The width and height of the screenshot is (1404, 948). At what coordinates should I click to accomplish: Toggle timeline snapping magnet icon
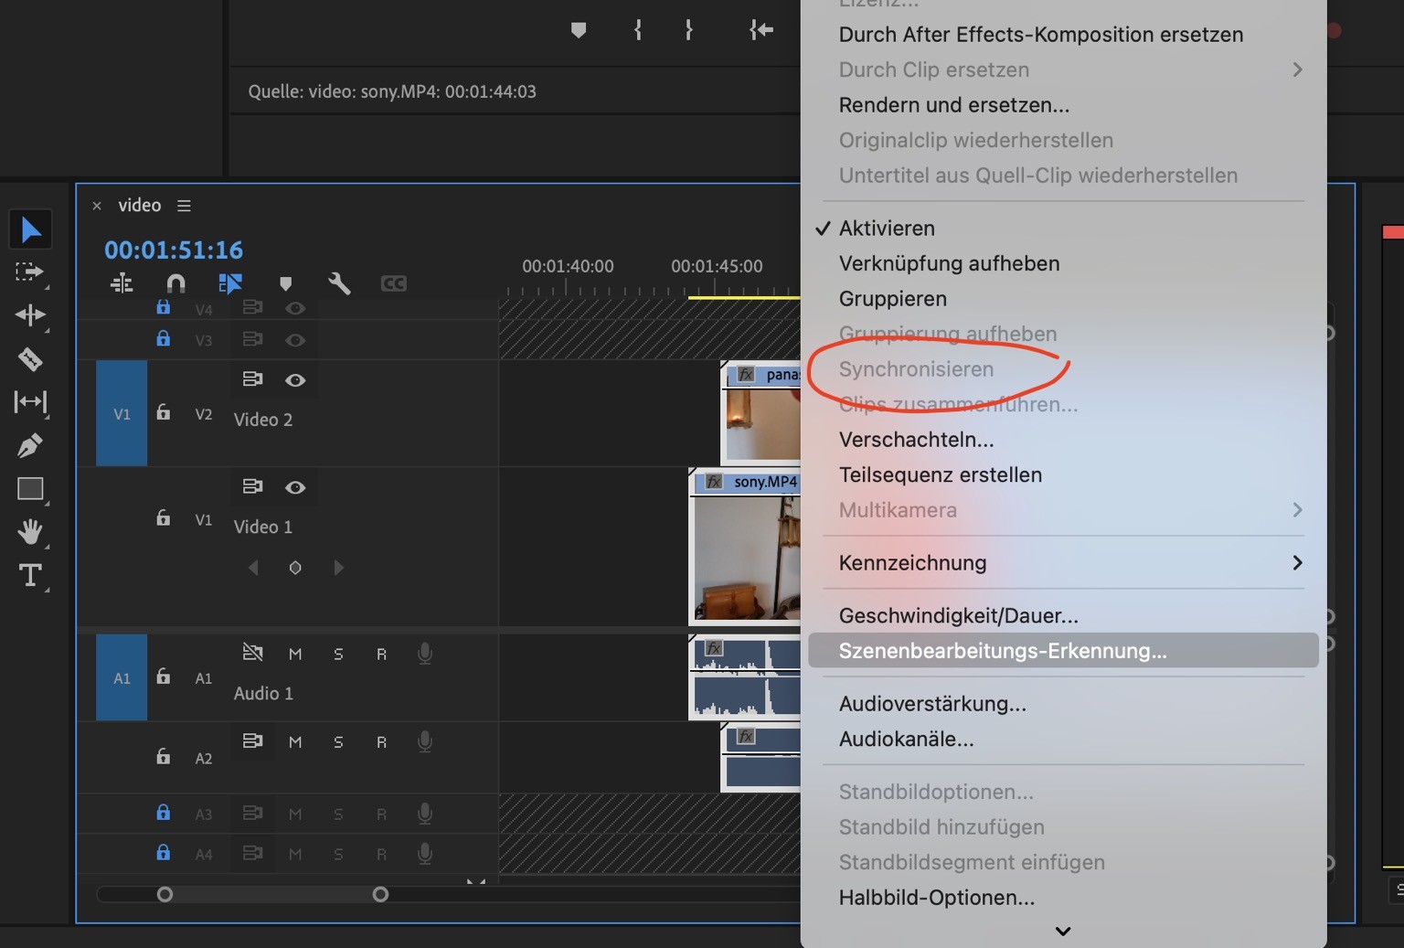(x=175, y=283)
